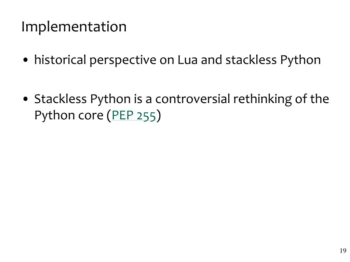Click Python after Stackless in second bullet
350x262 pixels.
[110, 99]
